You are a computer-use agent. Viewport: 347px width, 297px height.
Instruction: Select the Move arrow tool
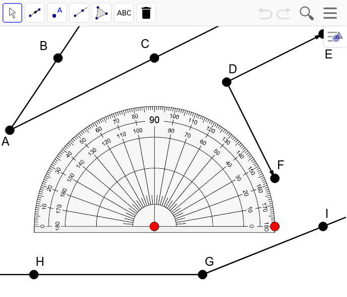pyautogui.click(x=12, y=13)
